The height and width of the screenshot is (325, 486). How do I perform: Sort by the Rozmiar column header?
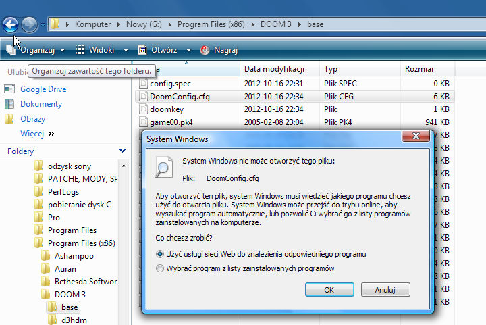428,68
